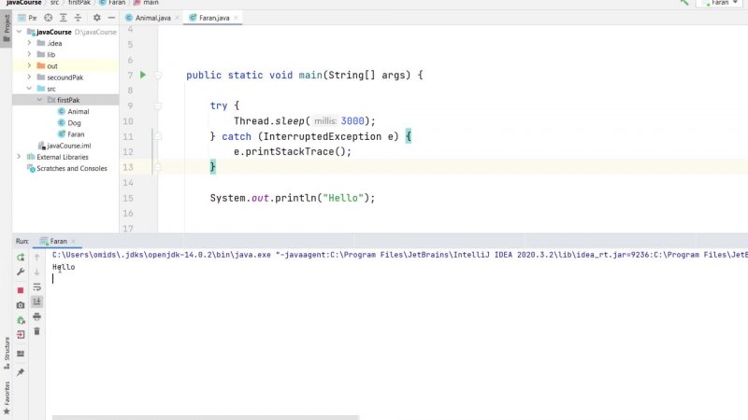Open the Structure tool window button
The height and width of the screenshot is (420, 748).
pyautogui.click(x=7, y=350)
